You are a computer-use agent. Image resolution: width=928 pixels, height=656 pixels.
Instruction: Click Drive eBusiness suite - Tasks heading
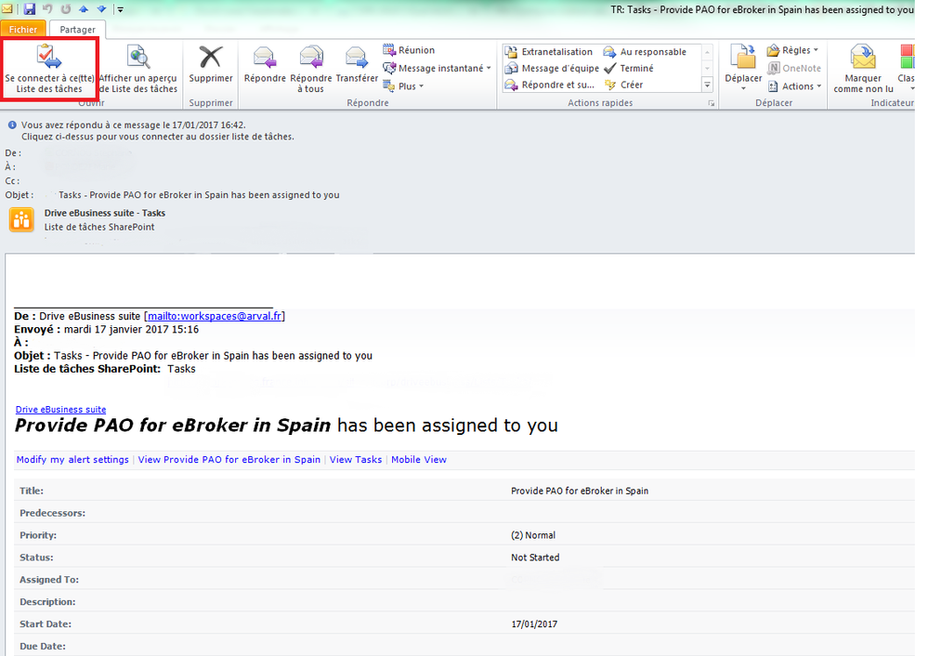pyautogui.click(x=105, y=213)
